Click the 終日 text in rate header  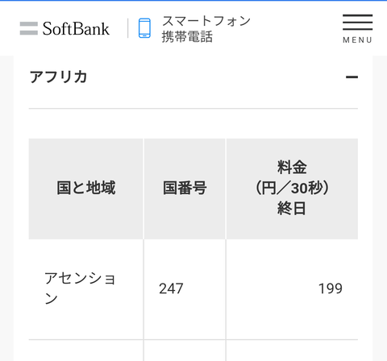[x=292, y=209]
